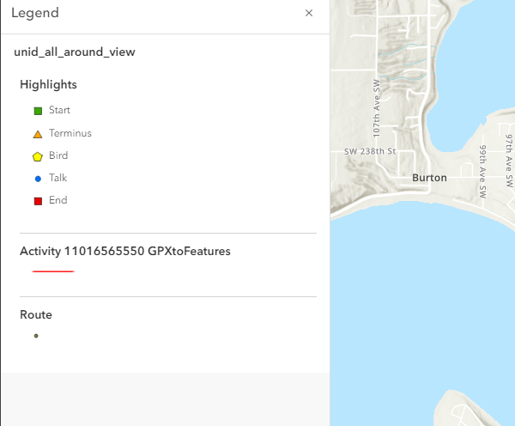Click the red Activity line swatch
515x426 pixels.
click(x=53, y=271)
